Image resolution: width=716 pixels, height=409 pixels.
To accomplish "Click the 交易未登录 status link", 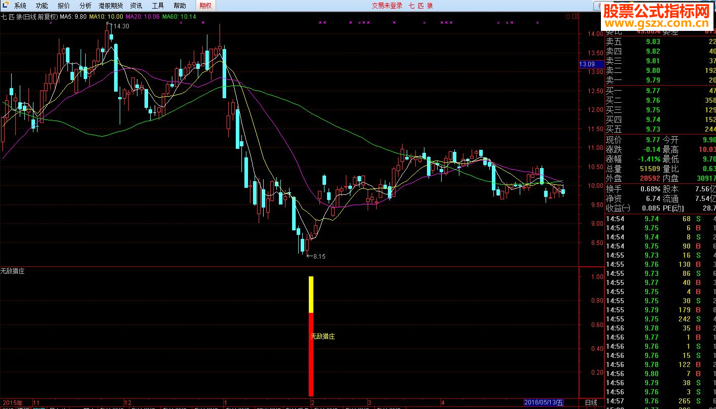I will (x=387, y=6).
